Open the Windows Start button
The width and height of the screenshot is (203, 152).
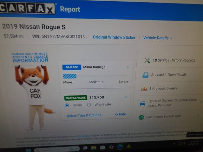tap(29, 150)
